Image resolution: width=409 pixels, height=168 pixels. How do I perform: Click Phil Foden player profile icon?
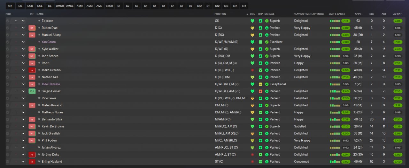point(39,140)
